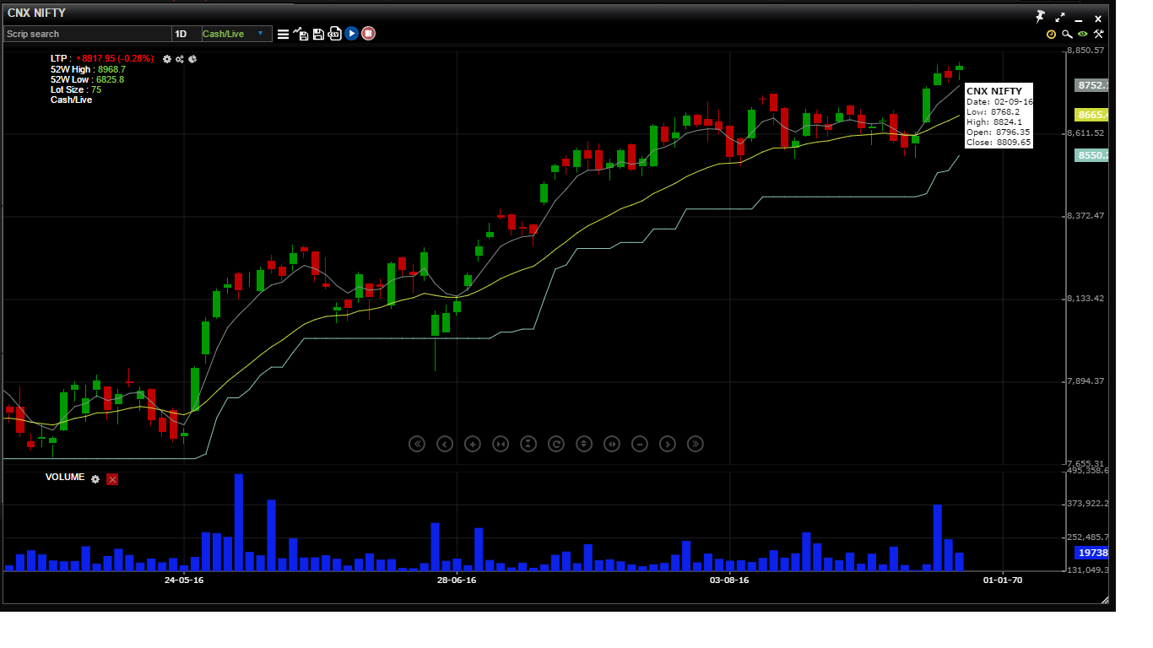Image resolution: width=1153 pixels, height=648 pixels.
Task: Remove the VOLUME panel with the red X
Action: point(112,479)
